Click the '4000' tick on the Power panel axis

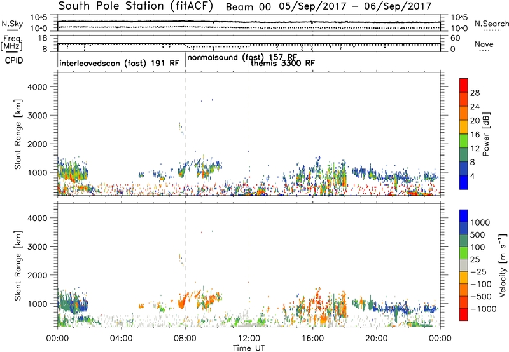pos(38,87)
